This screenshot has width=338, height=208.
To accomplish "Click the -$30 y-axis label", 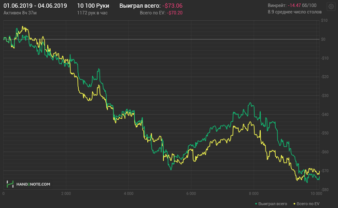I will point(325,96).
